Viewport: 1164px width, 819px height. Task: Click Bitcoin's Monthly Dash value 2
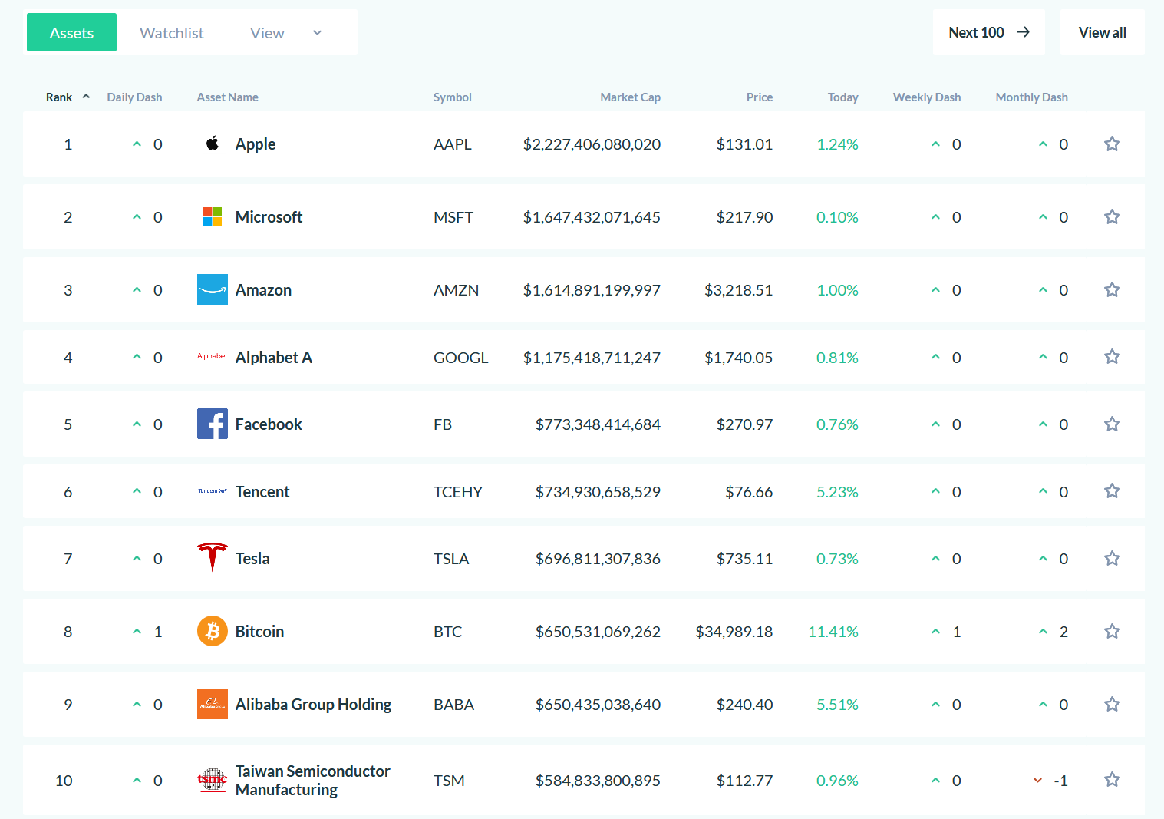1063,632
